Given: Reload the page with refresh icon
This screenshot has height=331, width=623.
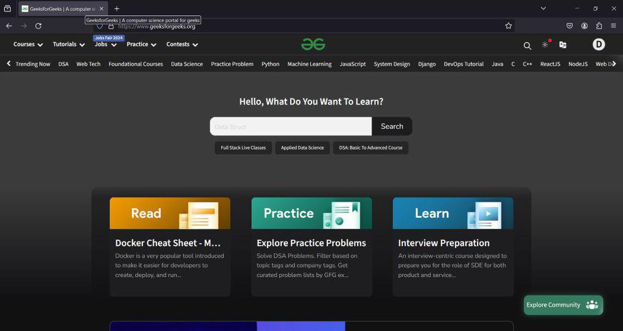Looking at the screenshot, I should (38, 26).
